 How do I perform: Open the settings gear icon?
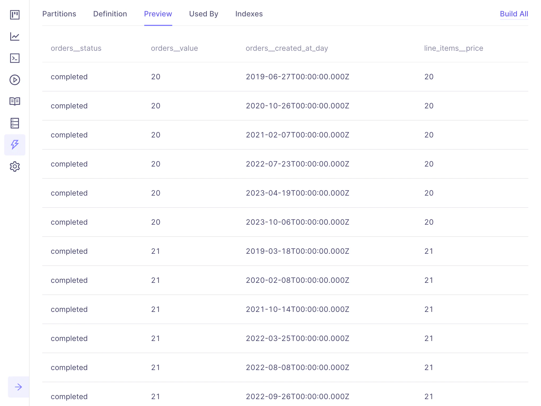tap(15, 167)
